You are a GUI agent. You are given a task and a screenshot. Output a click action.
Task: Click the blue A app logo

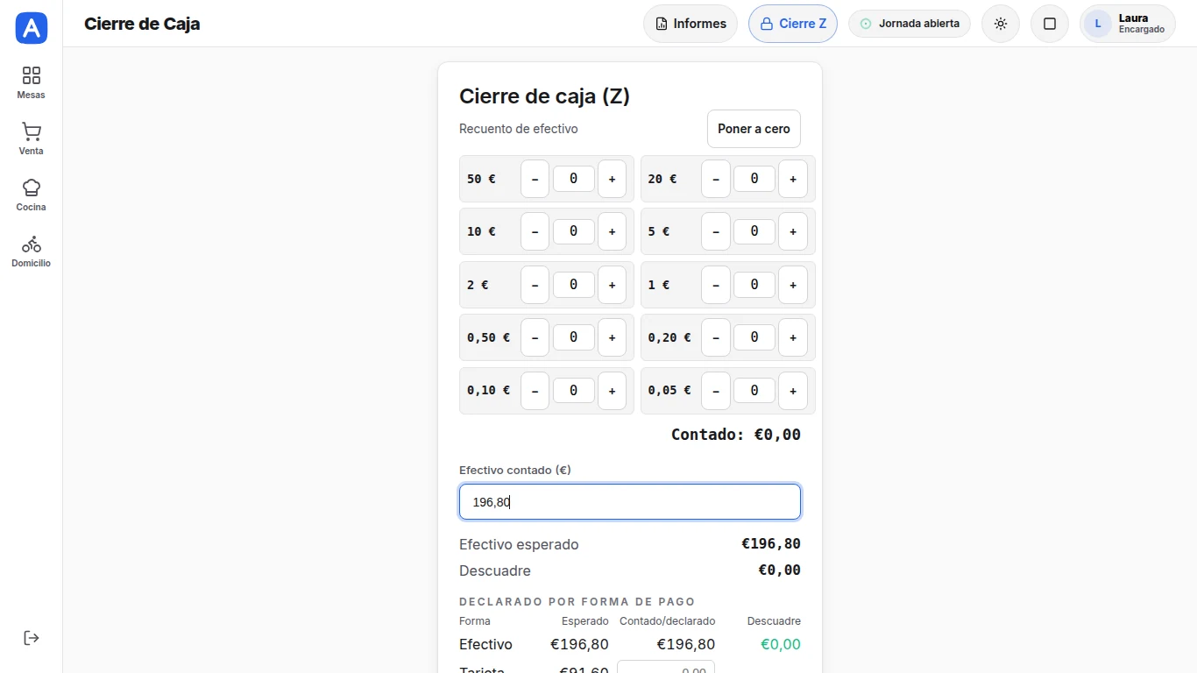32,28
